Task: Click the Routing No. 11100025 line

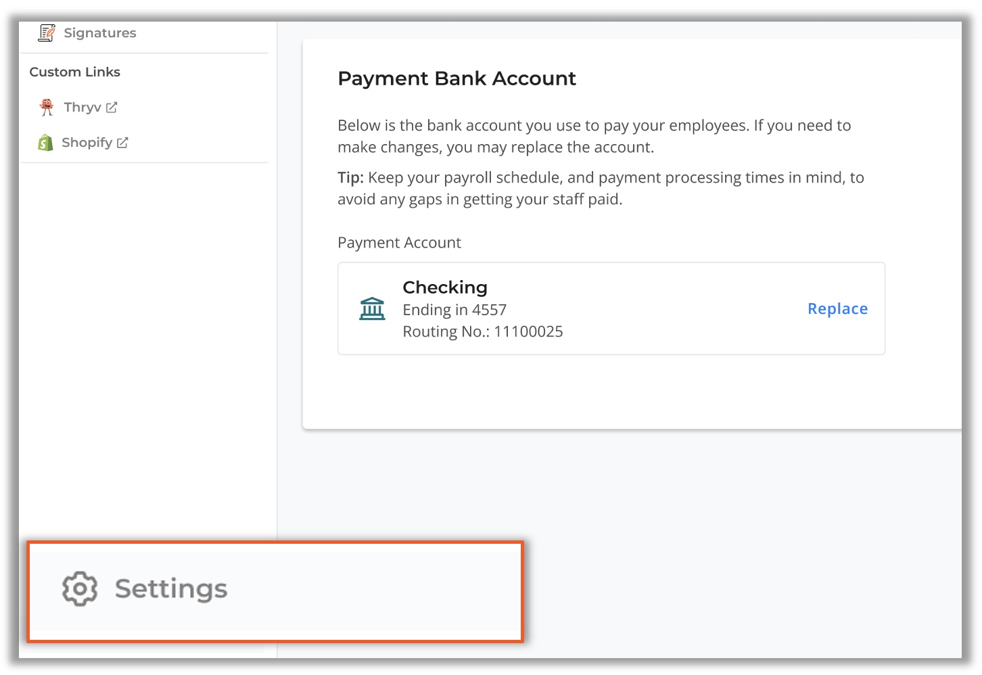Action: [x=483, y=331]
